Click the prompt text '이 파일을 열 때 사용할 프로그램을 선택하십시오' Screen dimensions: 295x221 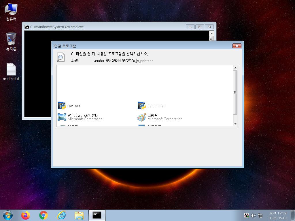[109, 54]
